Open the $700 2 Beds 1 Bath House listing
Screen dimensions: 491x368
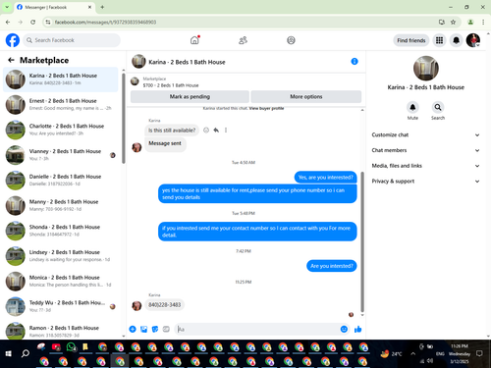point(171,85)
